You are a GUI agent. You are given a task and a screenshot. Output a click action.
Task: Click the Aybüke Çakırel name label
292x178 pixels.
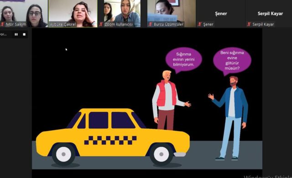[x=63, y=24]
